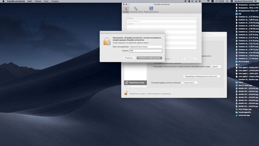Open the Apple menu
This screenshot has width=259, height=146.
pos(3,1)
